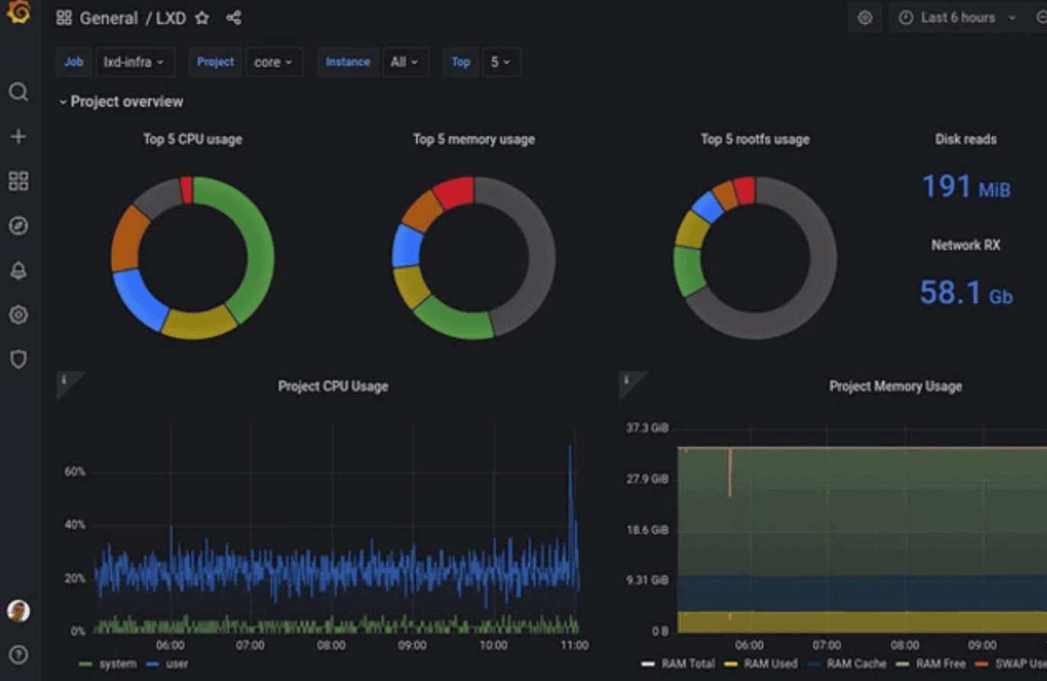The image size is (1047, 681).
Task: Click the General breadcrumb link
Action: click(x=109, y=18)
